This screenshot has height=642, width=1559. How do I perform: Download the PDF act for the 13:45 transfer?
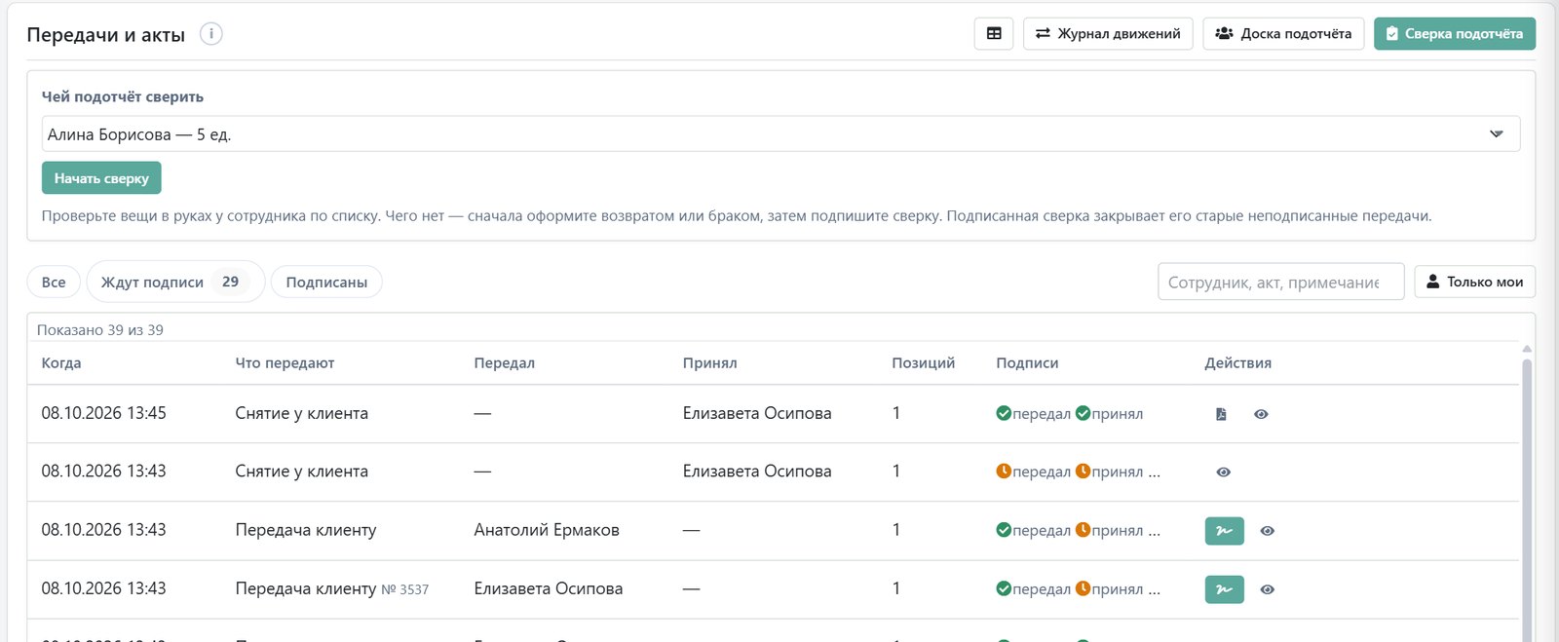[x=1221, y=414]
